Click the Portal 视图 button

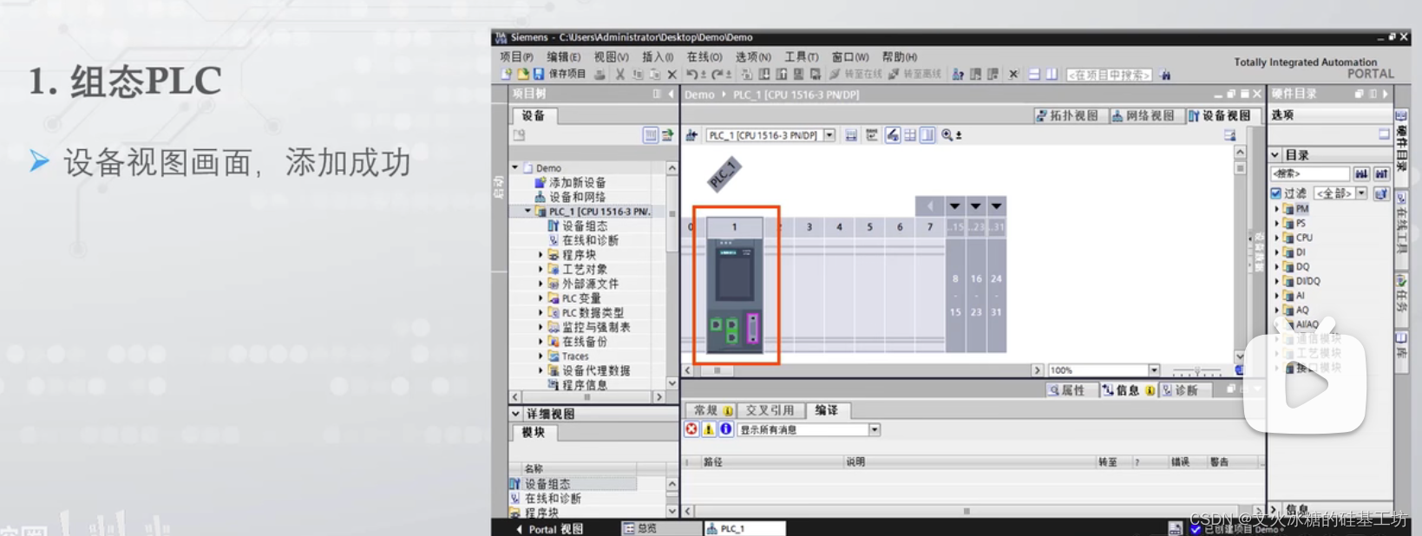pos(550,529)
